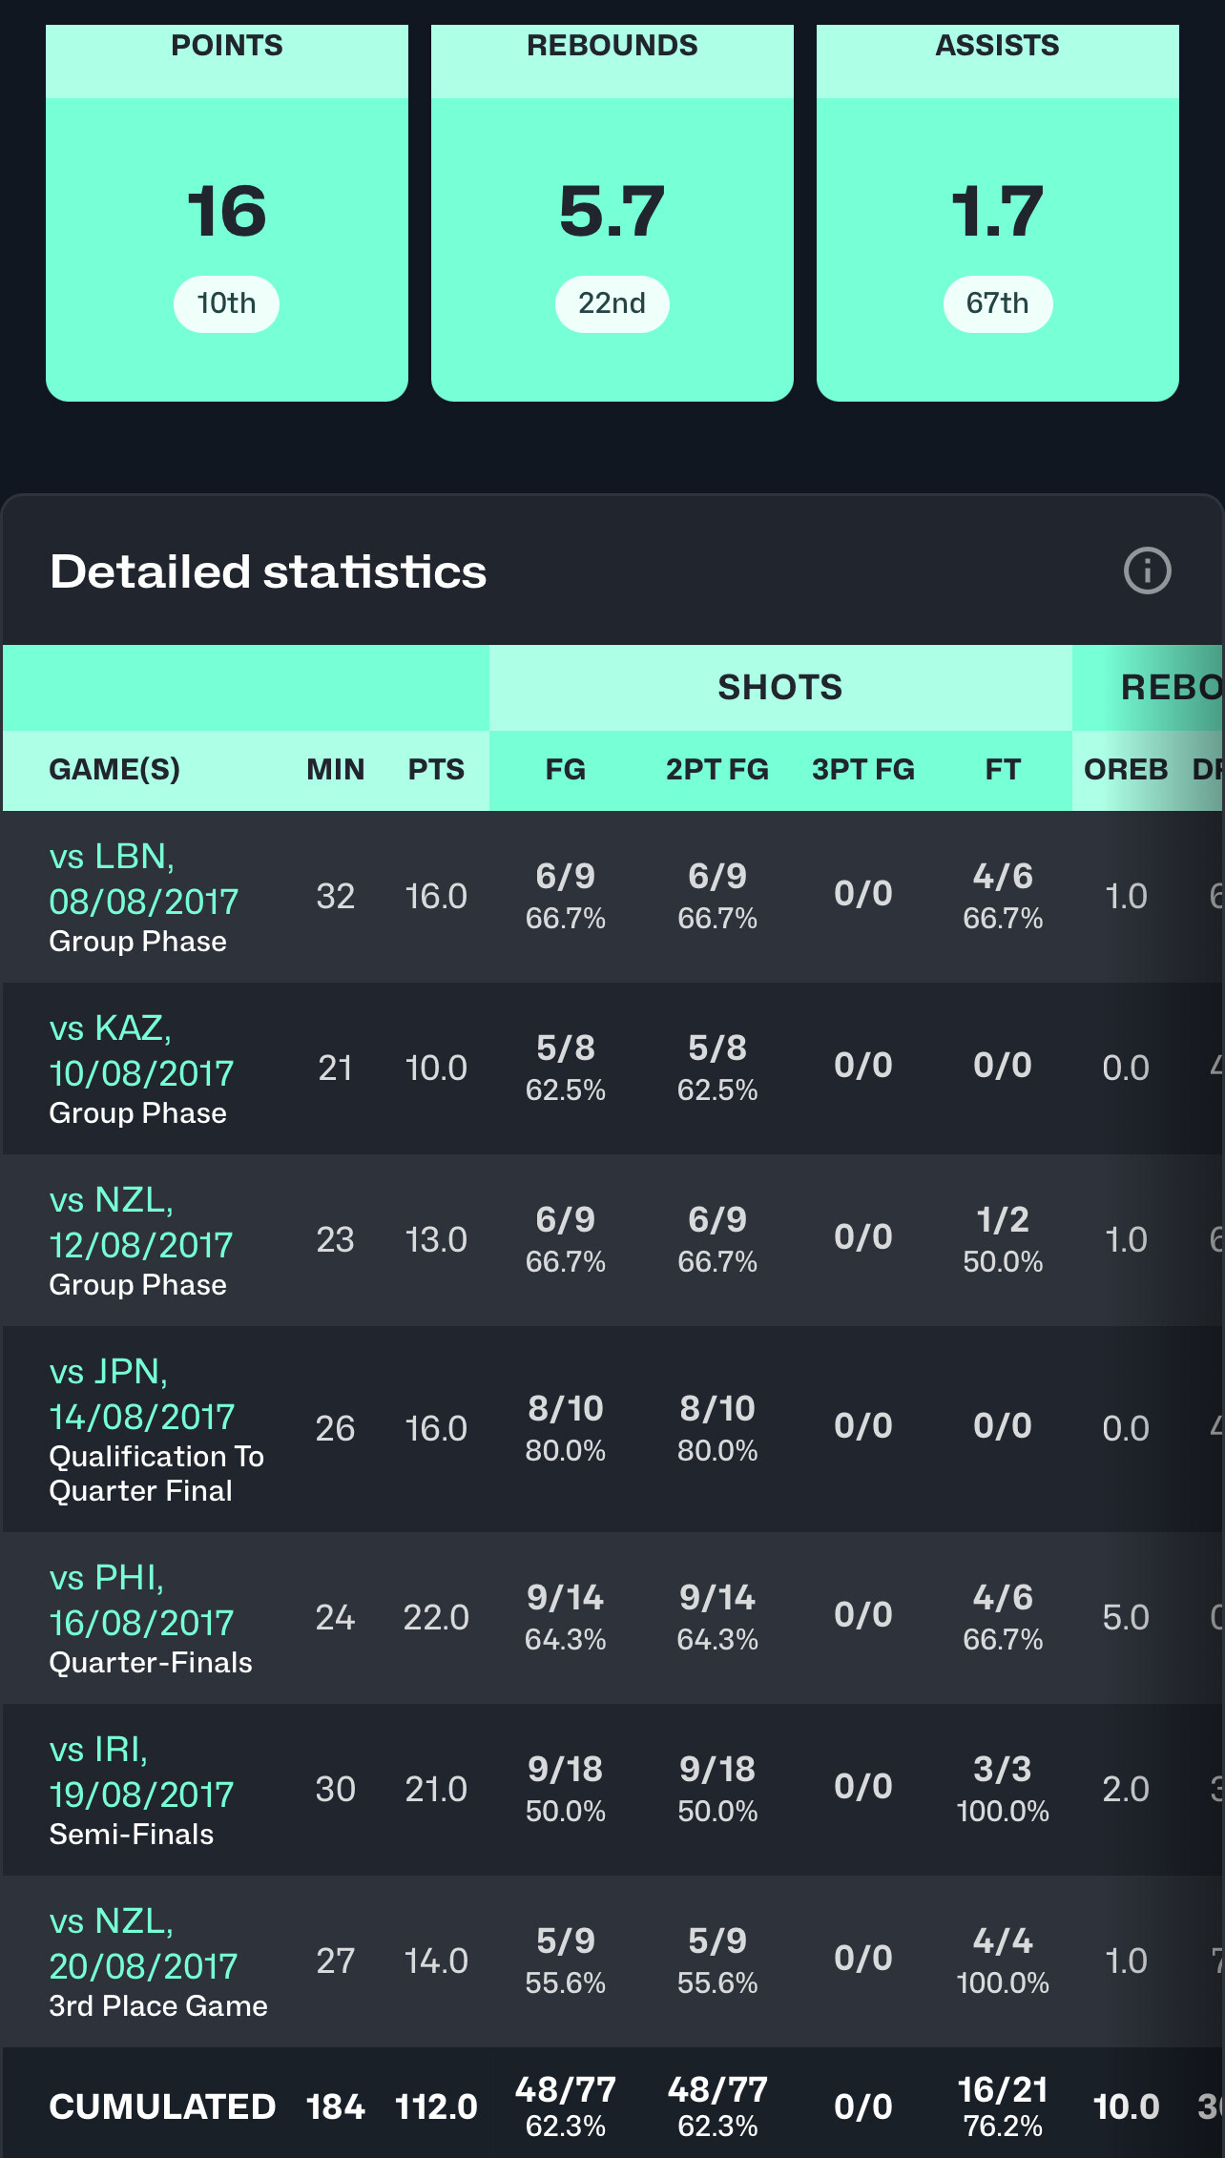Click the 22nd rank badge
This screenshot has width=1225, height=2158.
(x=612, y=304)
